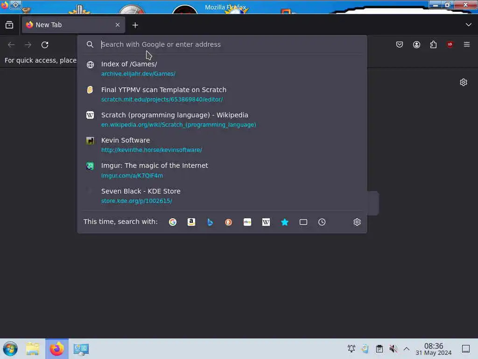Image resolution: width=478 pixels, height=359 pixels.
Task: Select the Index of /Games/ suggestion
Action: [222, 69]
